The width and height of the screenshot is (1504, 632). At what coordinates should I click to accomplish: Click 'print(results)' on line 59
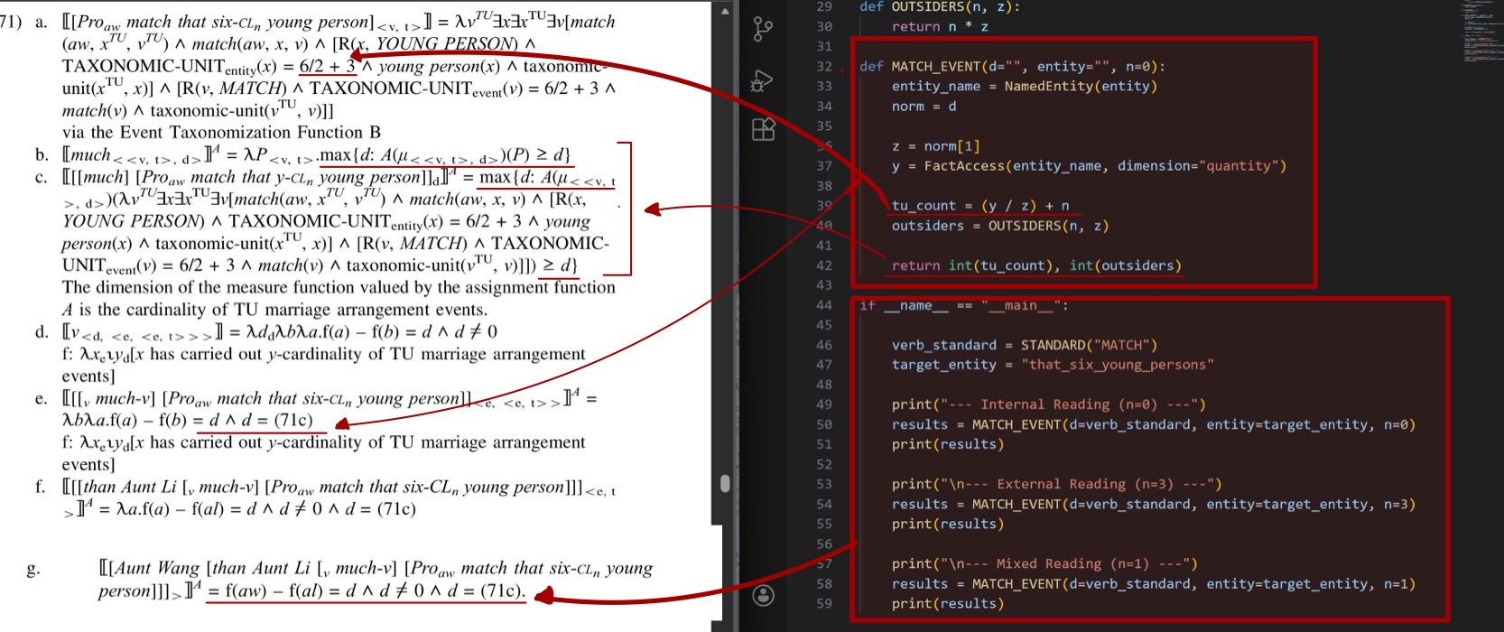(948, 603)
